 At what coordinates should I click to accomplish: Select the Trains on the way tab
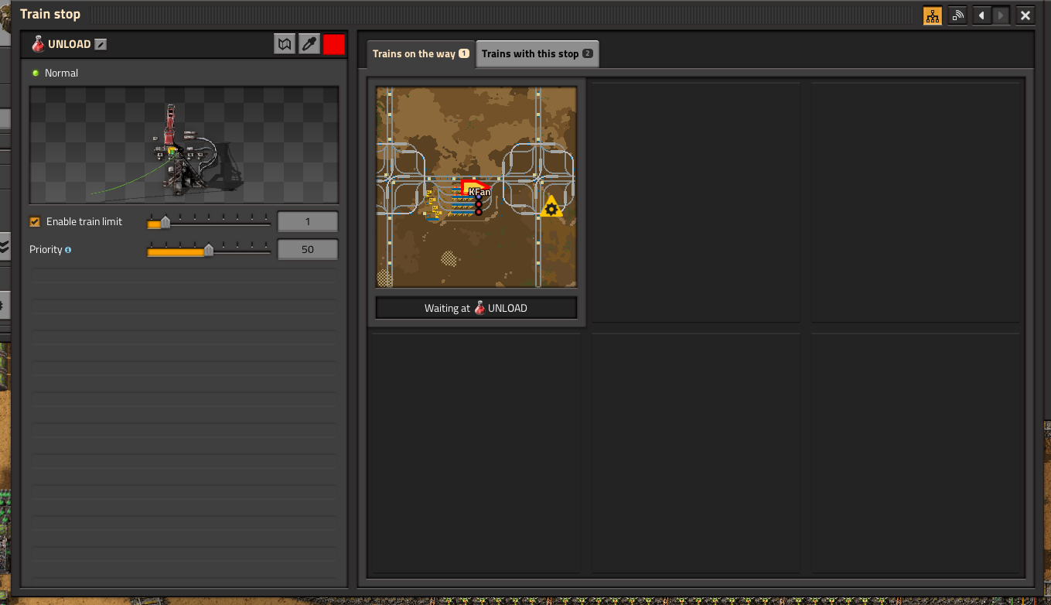(x=420, y=54)
